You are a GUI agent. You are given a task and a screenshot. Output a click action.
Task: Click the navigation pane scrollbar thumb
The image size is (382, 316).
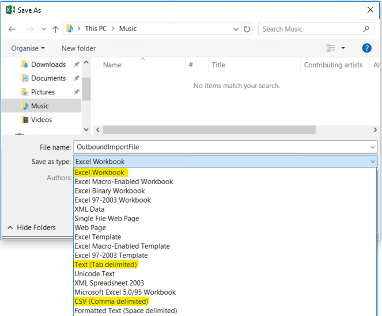86,89
